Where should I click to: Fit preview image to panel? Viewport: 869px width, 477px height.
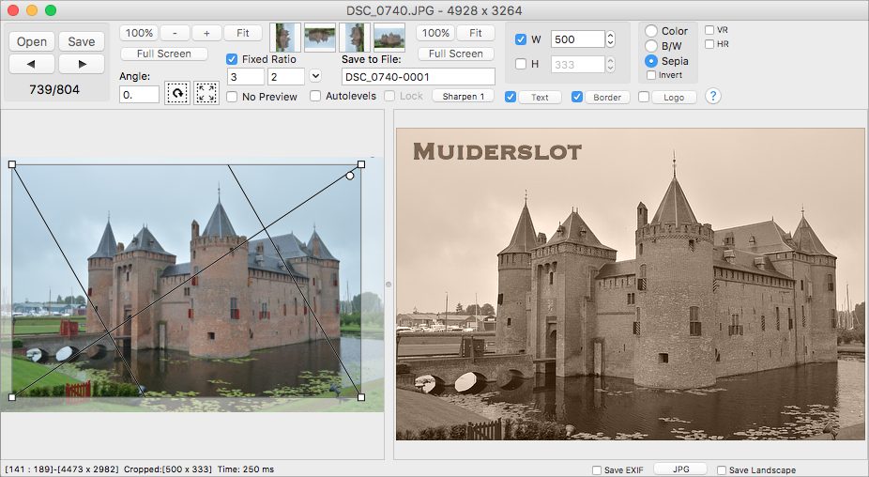pos(476,33)
